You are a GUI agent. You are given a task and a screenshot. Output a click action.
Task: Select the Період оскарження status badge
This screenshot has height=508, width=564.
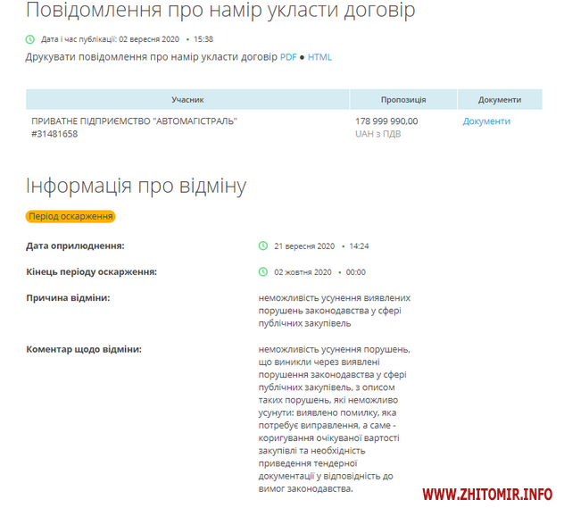click(x=70, y=216)
